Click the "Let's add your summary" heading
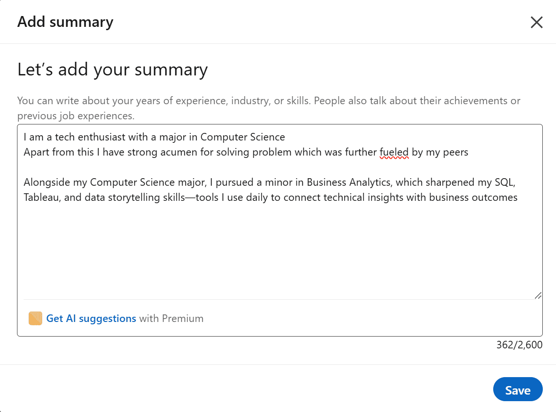The image size is (556, 412). [x=112, y=70]
